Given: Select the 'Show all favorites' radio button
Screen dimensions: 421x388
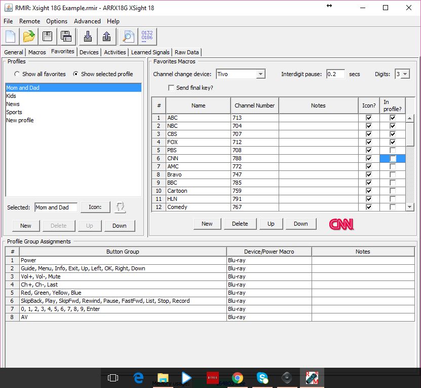Looking at the screenshot, I should point(17,74).
